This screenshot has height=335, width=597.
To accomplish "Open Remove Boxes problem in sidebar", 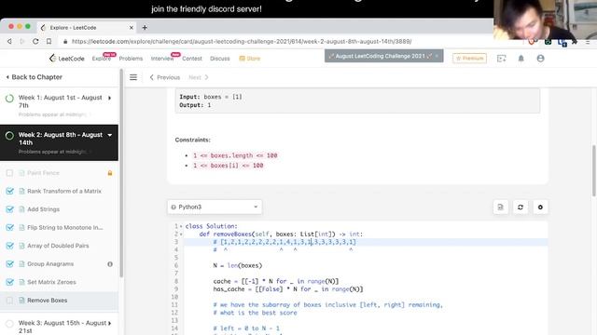I will [x=48, y=301].
